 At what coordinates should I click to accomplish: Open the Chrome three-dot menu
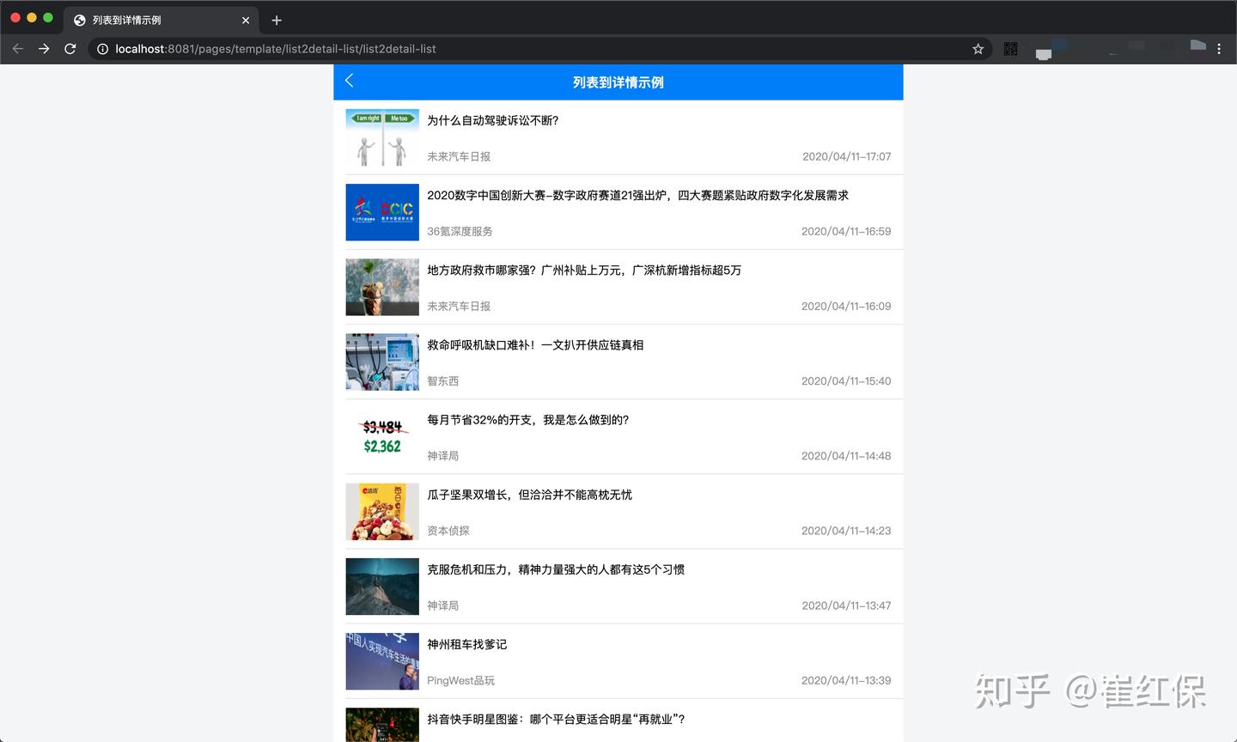pyautogui.click(x=1220, y=49)
